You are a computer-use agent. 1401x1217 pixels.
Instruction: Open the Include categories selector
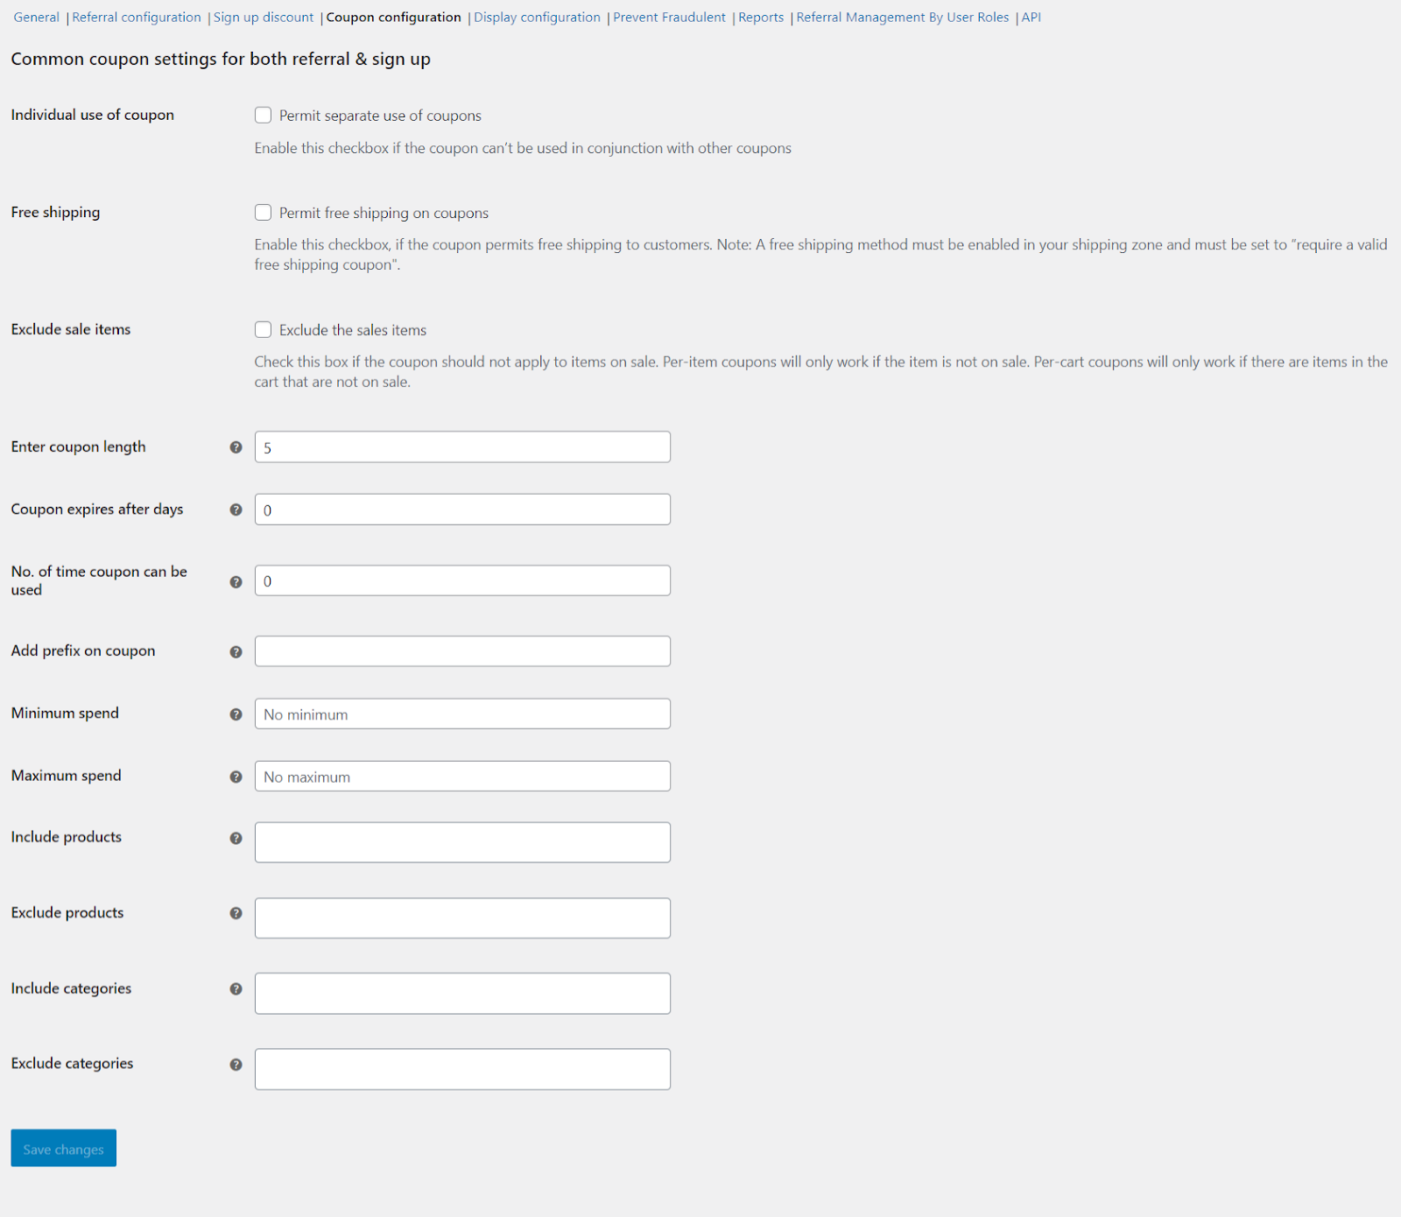pyautogui.click(x=462, y=994)
